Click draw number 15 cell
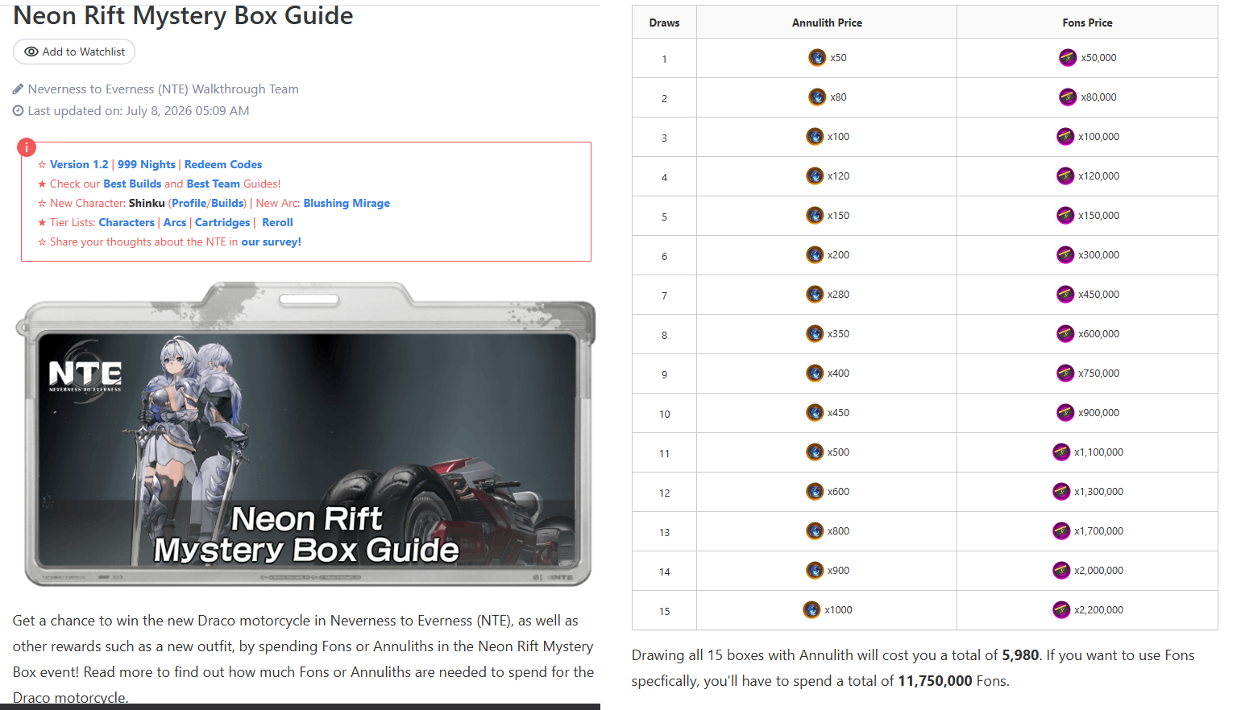This screenshot has height=710, width=1241. (664, 611)
